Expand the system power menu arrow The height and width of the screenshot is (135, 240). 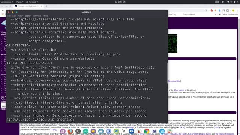pyautogui.click(x=238, y=2)
